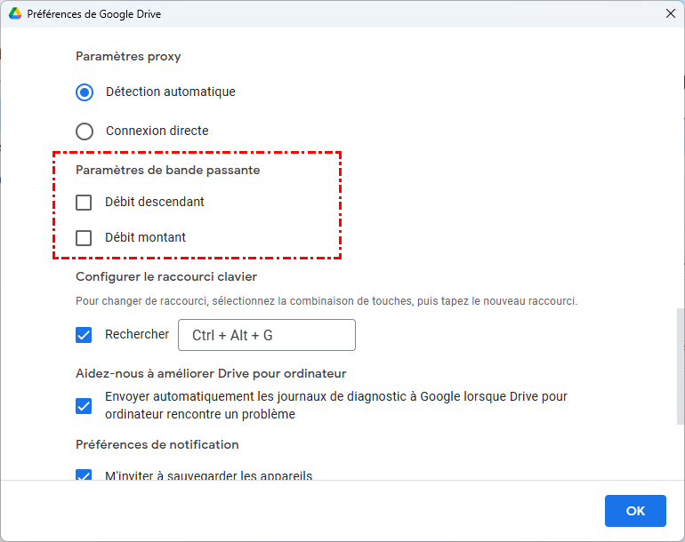Disable sending diagnostic logs to Google

(x=84, y=406)
